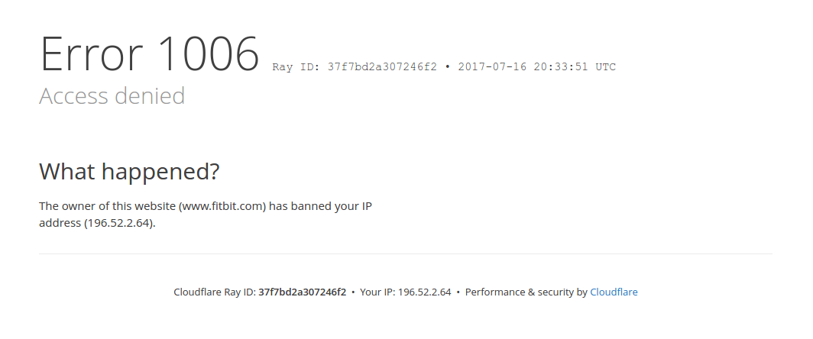Select the Ray ID value beside Error 1006
Image resolution: width=813 pixels, height=339 pixels.
click(382, 67)
